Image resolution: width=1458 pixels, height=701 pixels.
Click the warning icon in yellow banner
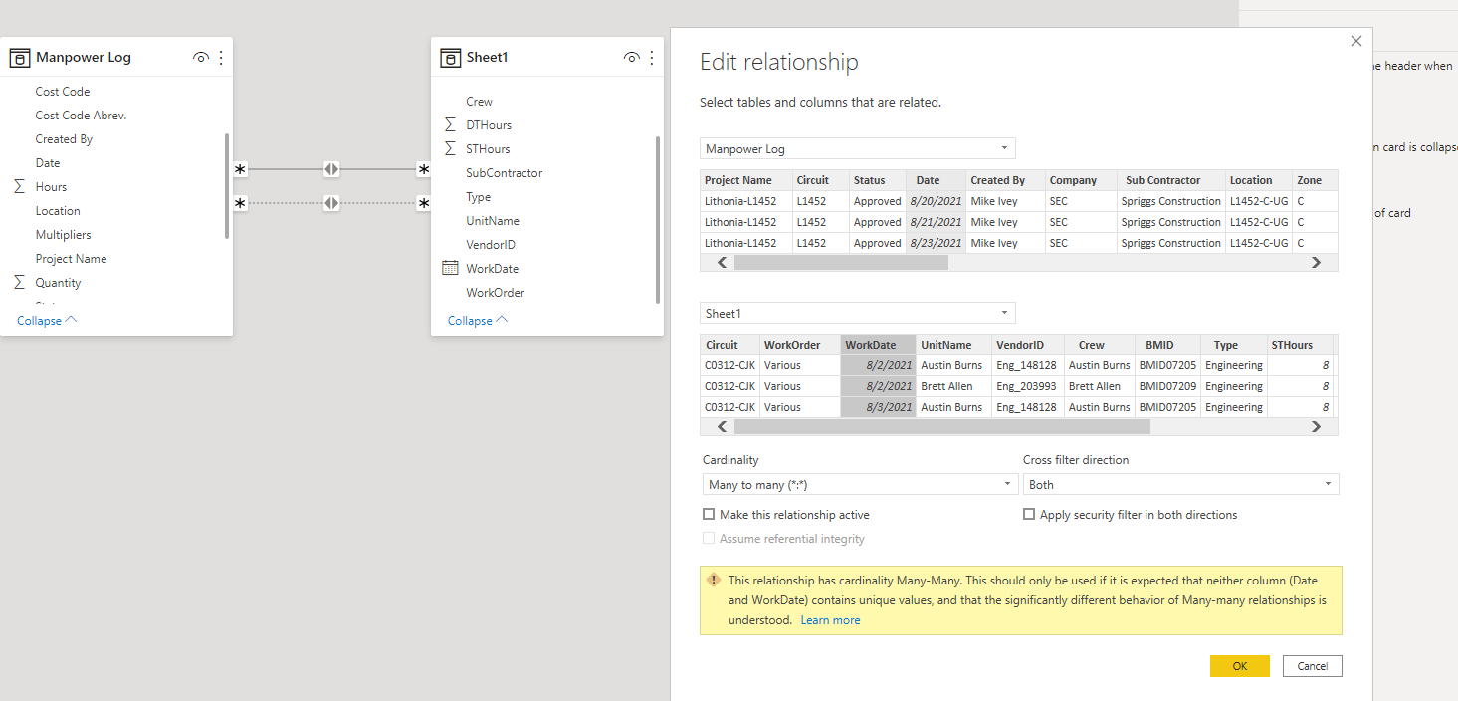click(714, 580)
